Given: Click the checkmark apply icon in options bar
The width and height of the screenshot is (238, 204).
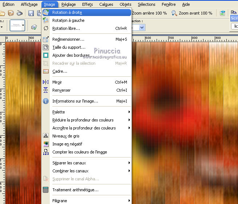Looking at the screenshot, I should [34, 27].
